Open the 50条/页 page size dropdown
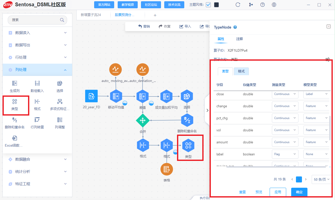The height and width of the screenshot is (200, 335). click(322, 179)
